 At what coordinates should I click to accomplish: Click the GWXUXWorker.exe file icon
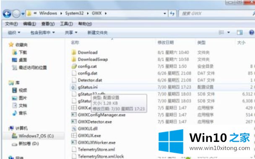coord(74,142)
